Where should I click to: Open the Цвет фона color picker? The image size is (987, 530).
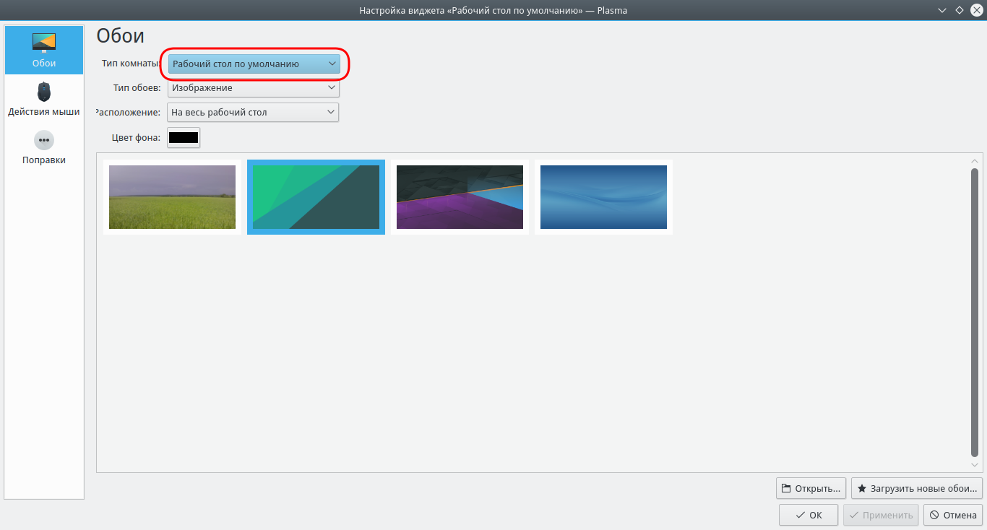pos(184,137)
